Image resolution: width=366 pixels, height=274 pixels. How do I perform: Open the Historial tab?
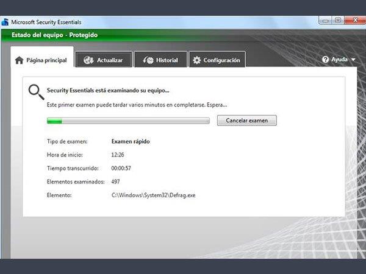tap(160, 60)
